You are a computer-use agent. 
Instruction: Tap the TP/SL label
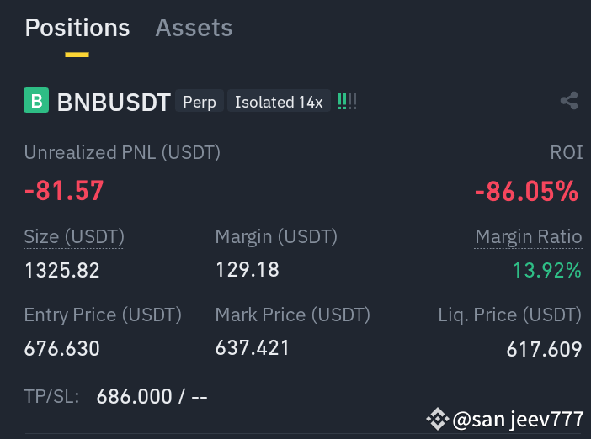[51, 396]
